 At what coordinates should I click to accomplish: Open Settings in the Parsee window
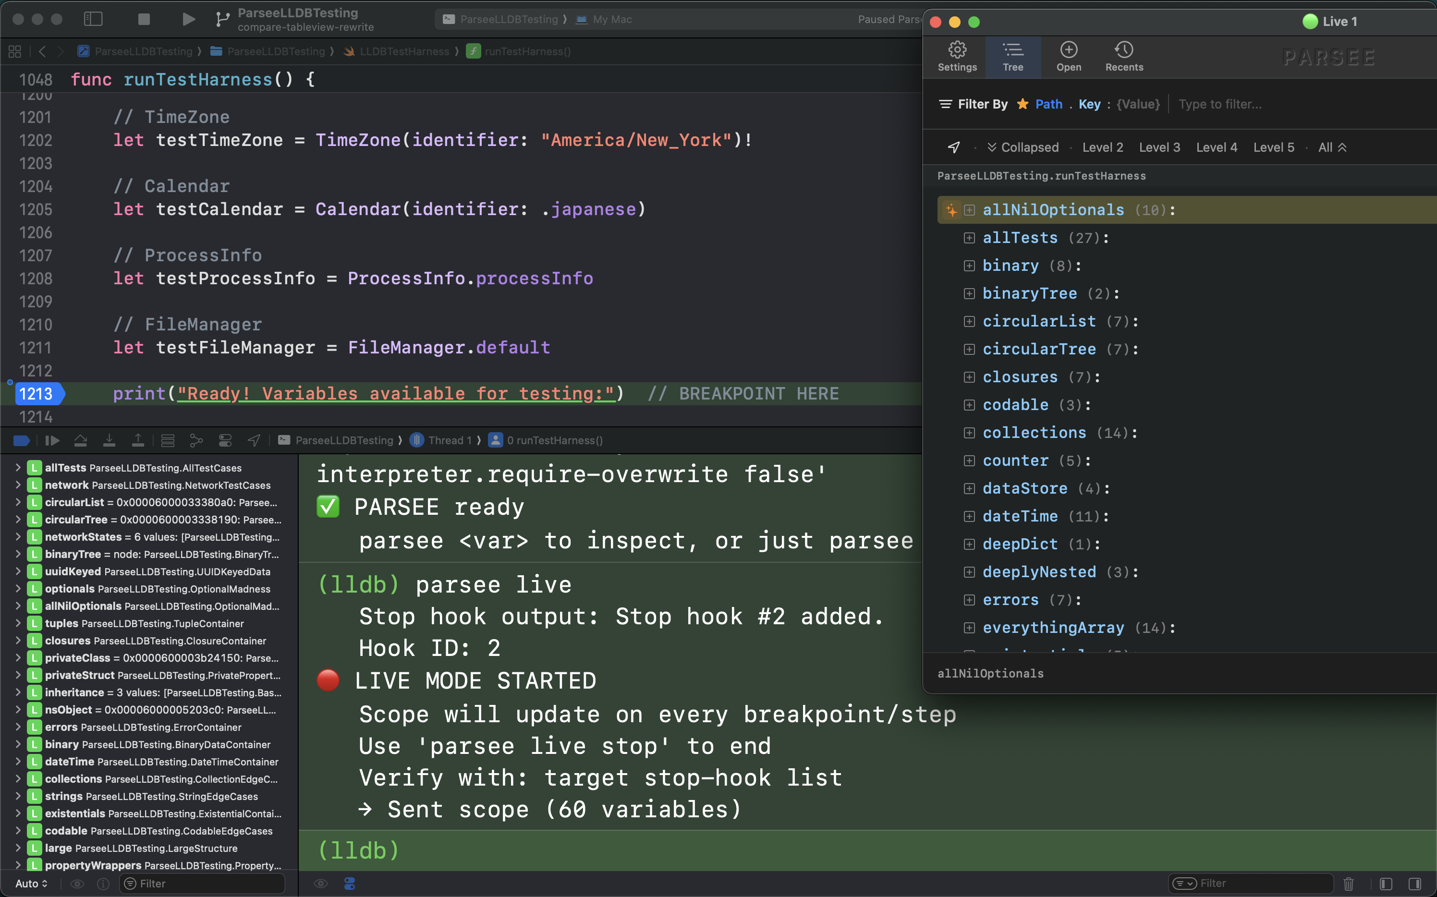(957, 57)
